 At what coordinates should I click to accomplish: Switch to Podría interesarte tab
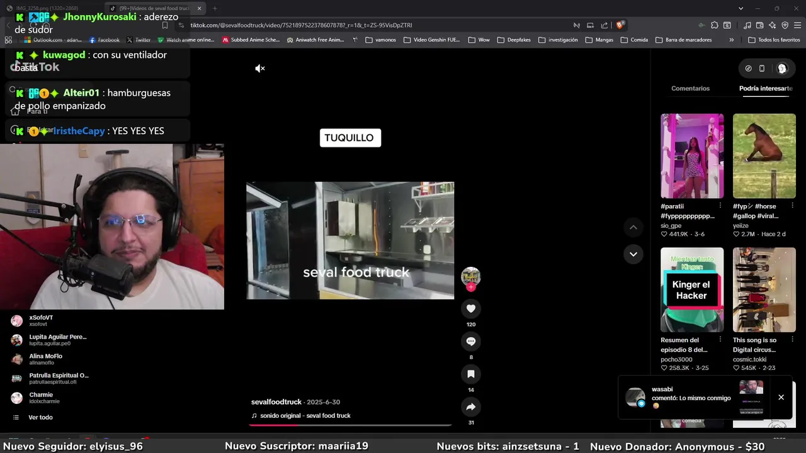pos(766,89)
